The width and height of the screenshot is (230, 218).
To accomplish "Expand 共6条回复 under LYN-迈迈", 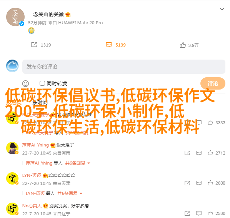I will click(x=70, y=193).
